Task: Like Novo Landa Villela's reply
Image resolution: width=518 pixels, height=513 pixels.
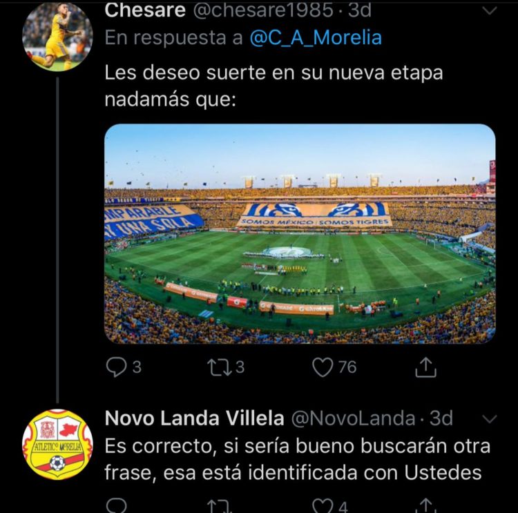Action: tap(323, 506)
